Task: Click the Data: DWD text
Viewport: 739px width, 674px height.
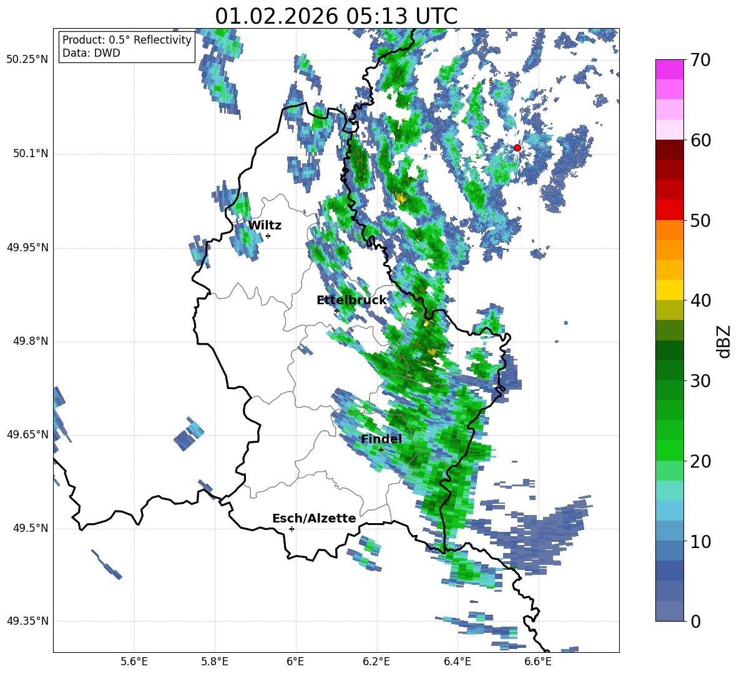Action: (x=91, y=53)
